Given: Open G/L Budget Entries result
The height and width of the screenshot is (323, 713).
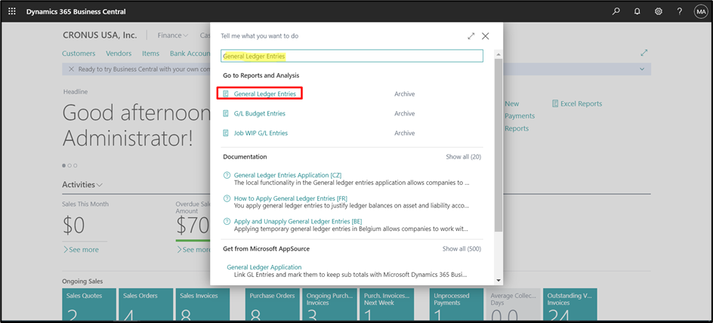Looking at the screenshot, I should (260, 113).
